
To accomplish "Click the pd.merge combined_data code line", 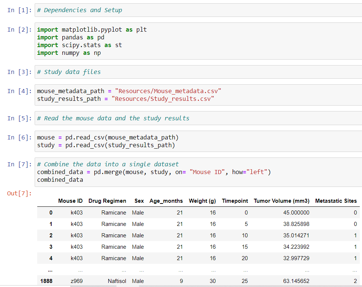I will tap(154, 172).
